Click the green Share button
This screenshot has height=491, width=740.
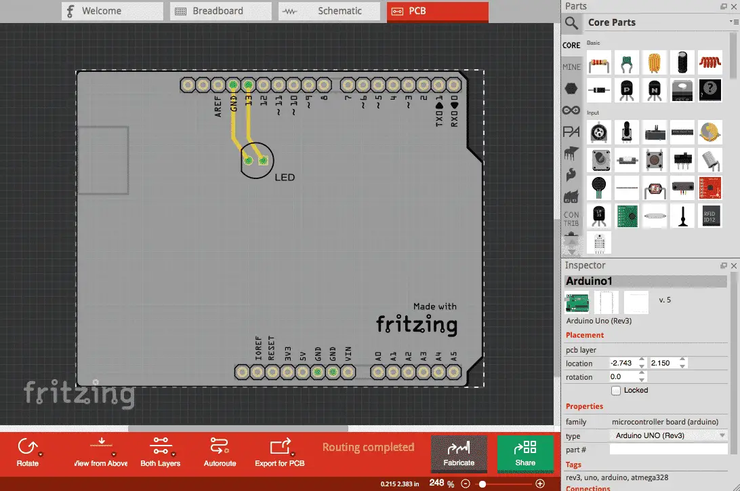click(525, 454)
